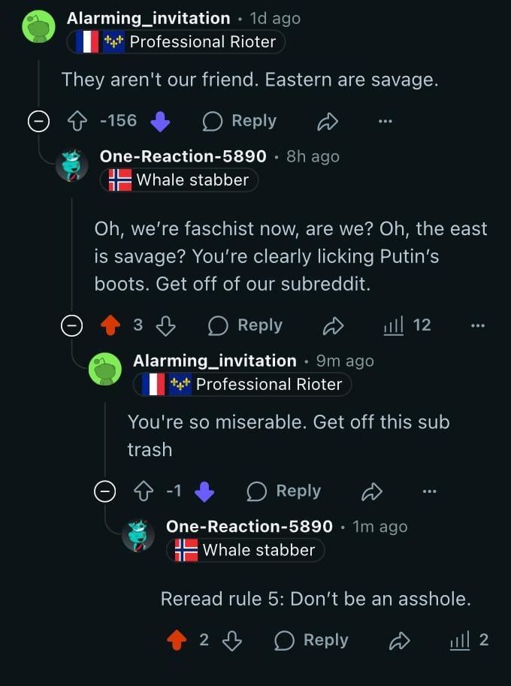Screen dimensions: 511x686
Task: Toggle the orange upvote on the "faschist now" comment
Action: tap(110, 325)
